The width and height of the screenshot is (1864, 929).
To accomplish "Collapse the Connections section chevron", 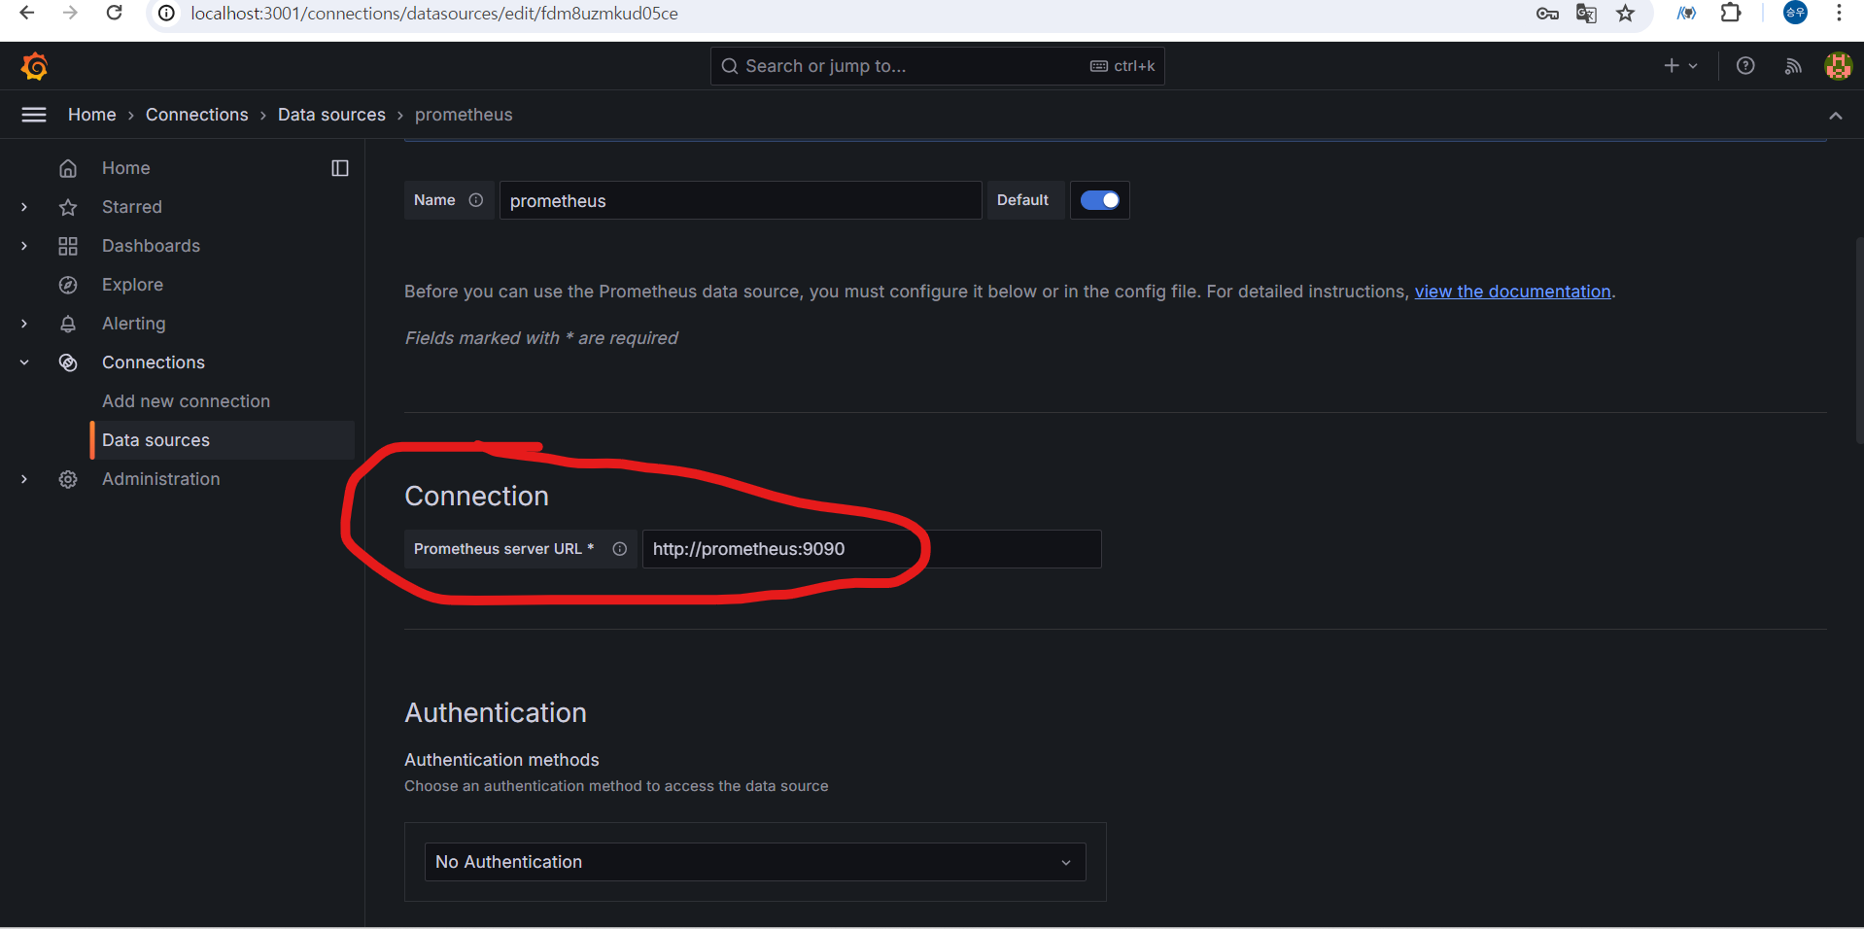I will pyautogui.click(x=24, y=362).
